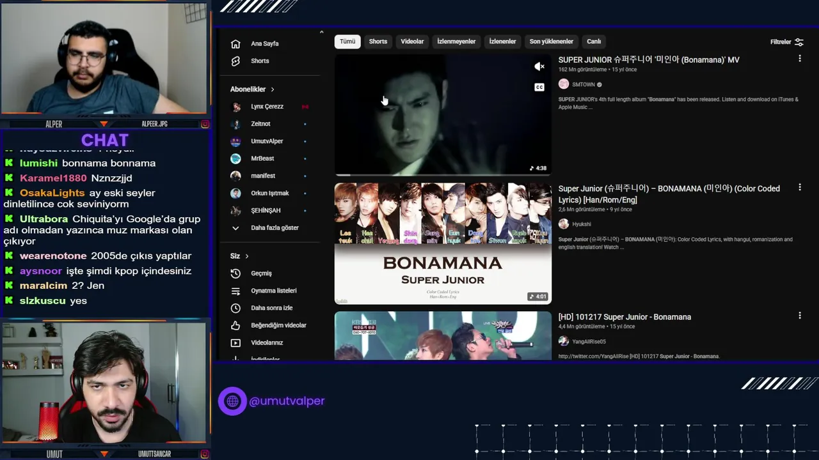
Task: Open Orkun Işıtmak subscription avatar
Action: 236,193
